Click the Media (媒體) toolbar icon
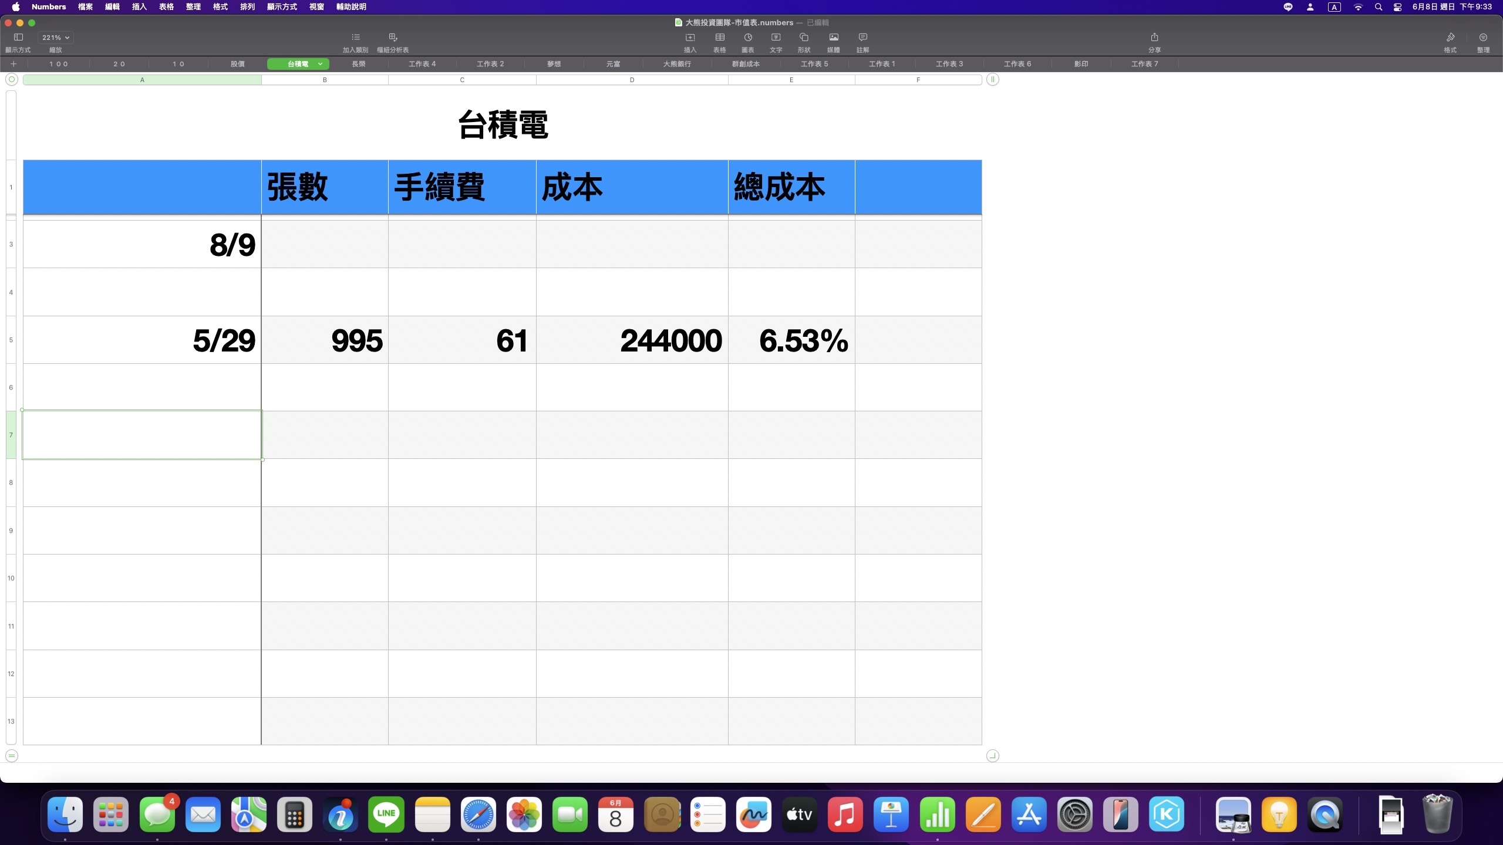This screenshot has width=1503, height=845. tap(834, 37)
